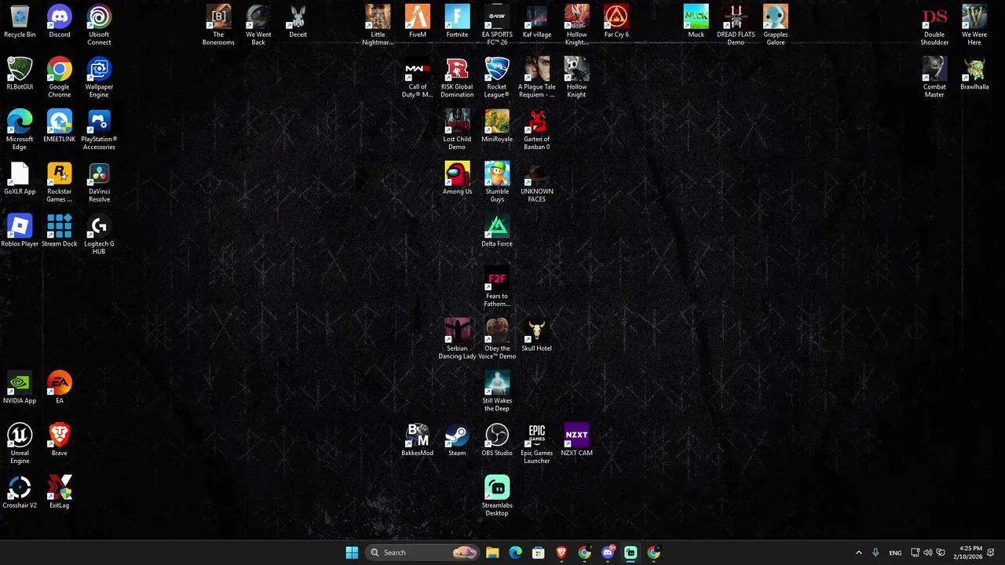
Task: Click the EMEETLINK desktop icon
Action: point(60,126)
